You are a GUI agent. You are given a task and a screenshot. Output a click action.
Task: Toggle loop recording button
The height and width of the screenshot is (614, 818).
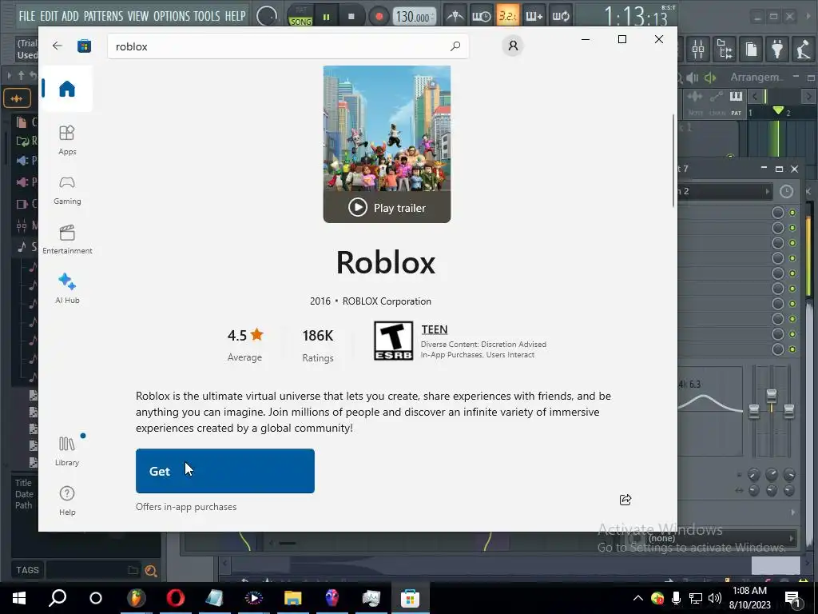(x=560, y=16)
